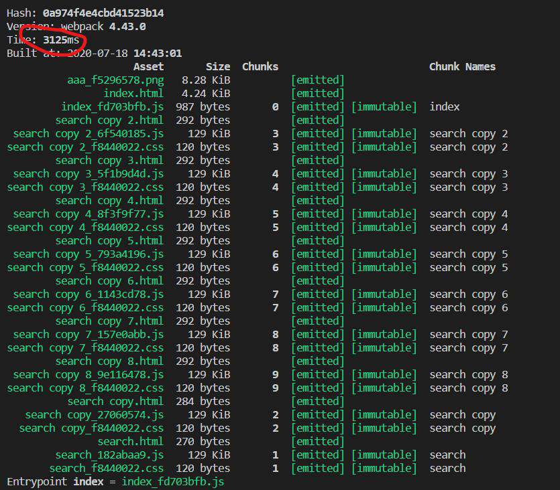Click asset search copy_27060574.js
This screenshot has height=490, width=560.
tap(95, 415)
